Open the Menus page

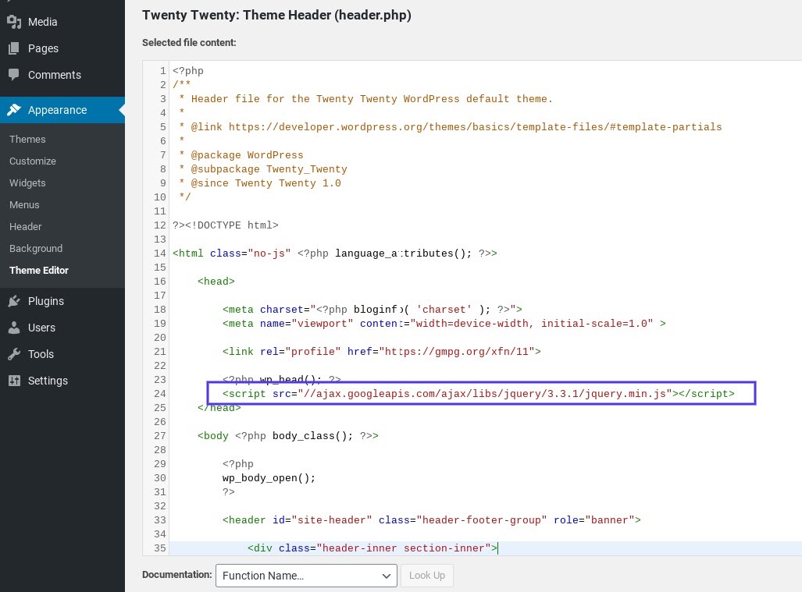(x=24, y=204)
